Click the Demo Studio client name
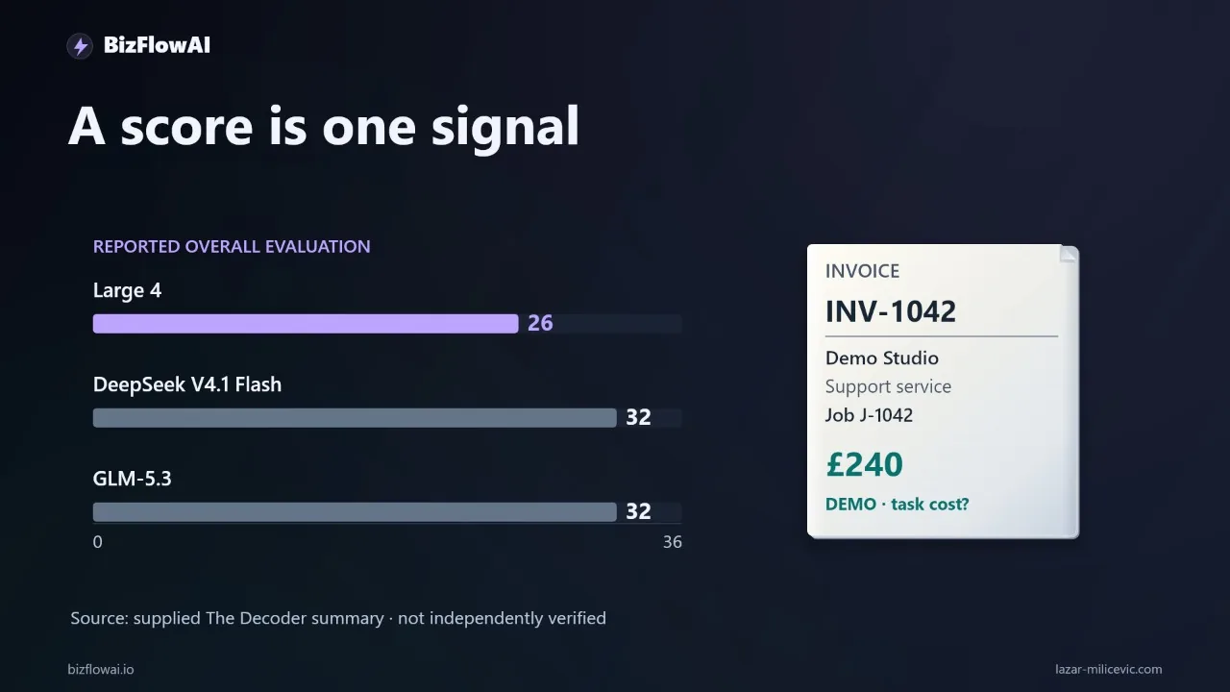 (882, 358)
